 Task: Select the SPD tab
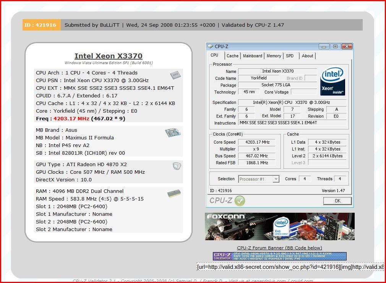(290, 56)
